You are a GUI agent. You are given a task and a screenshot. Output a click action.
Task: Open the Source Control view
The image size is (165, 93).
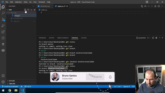(3, 19)
